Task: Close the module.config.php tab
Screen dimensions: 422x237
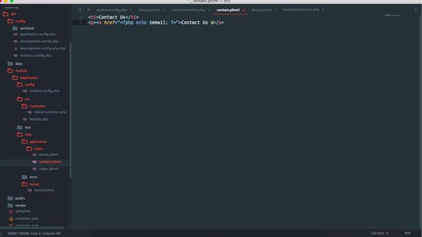Action: click(x=131, y=10)
